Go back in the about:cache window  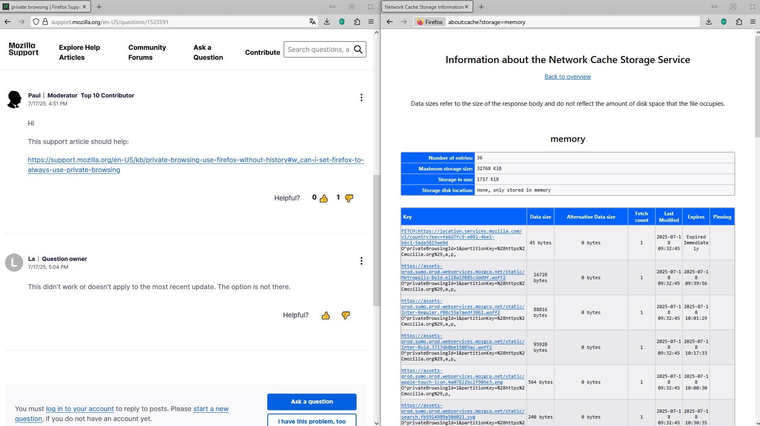(389, 22)
